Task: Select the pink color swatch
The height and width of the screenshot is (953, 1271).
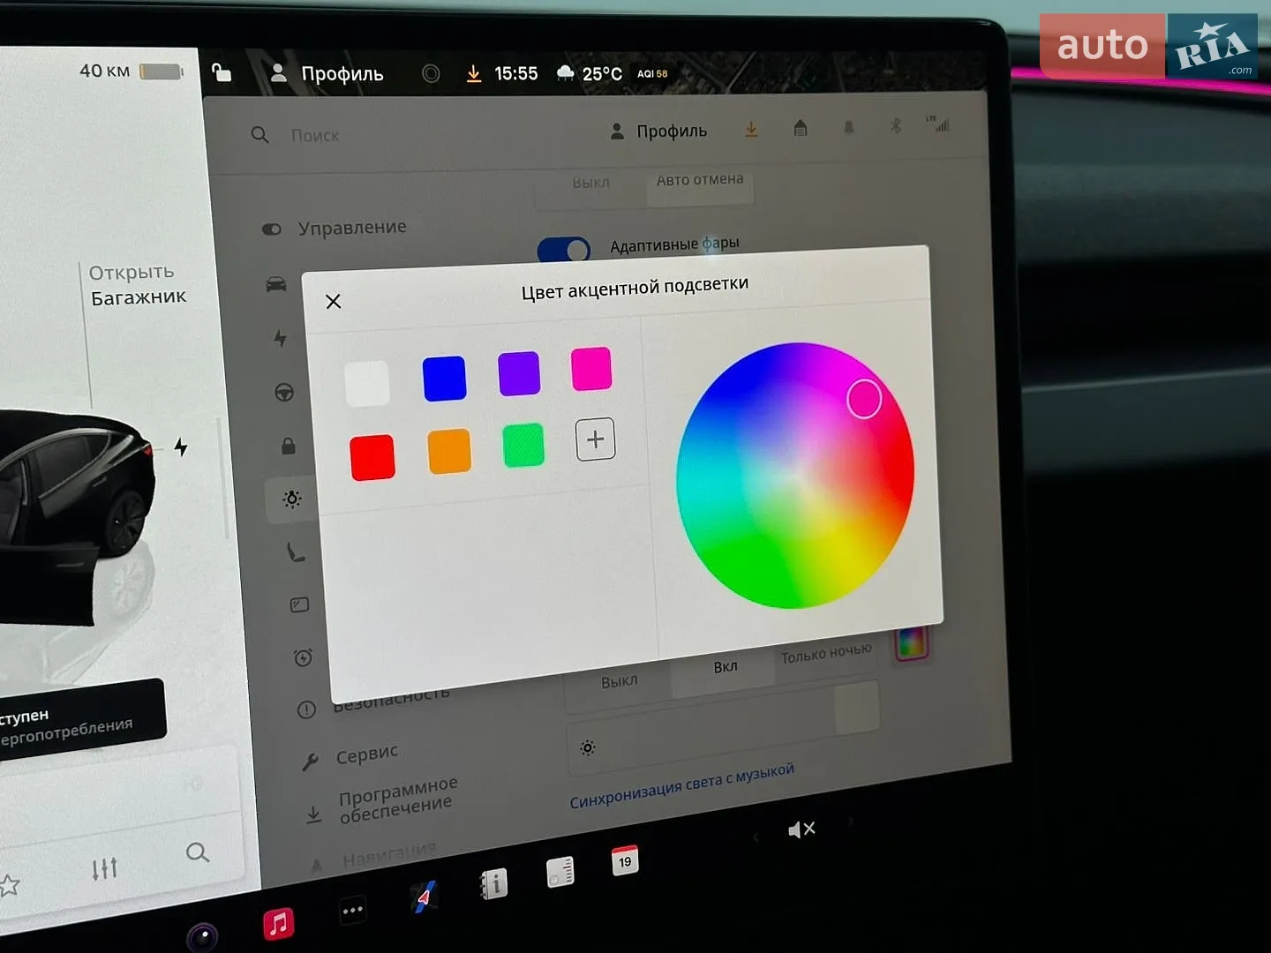Action: (591, 368)
